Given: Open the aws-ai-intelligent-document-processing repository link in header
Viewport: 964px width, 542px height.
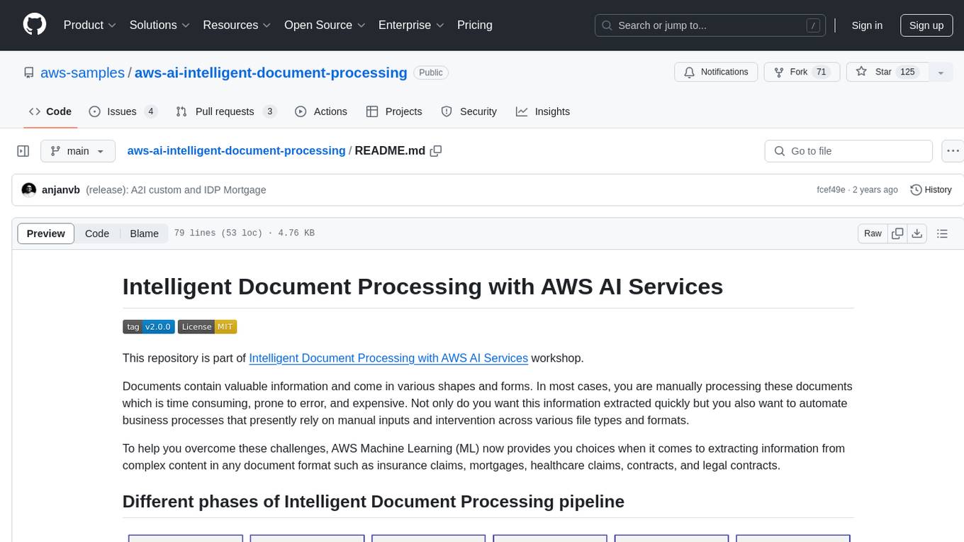Looking at the screenshot, I should (271, 72).
